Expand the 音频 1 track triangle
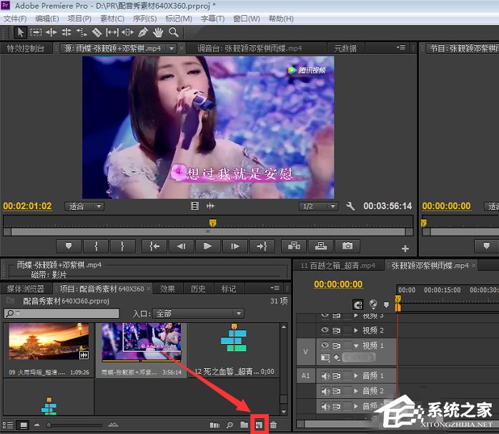The height and width of the screenshot is (434, 499). tap(357, 376)
